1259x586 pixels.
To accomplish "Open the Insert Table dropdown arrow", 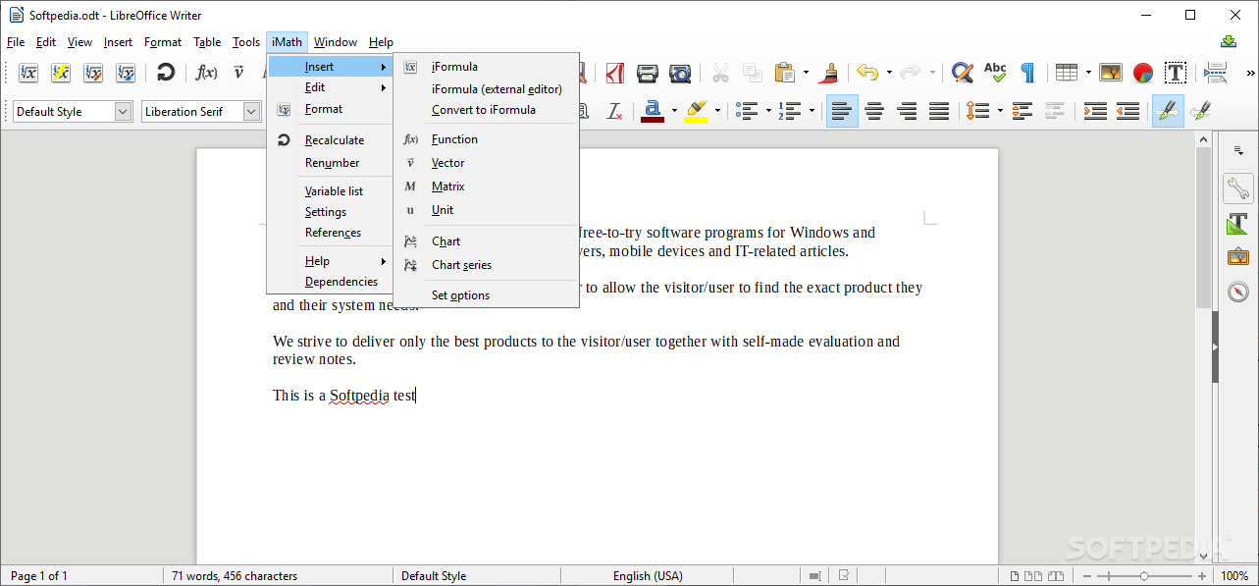I will tap(1088, 73).
